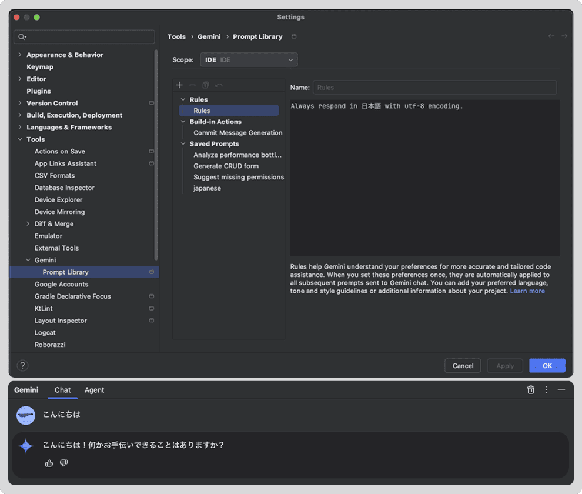
Task: Click the settings search magnifier icon
Action: pyautogui.click(x=22, y=37)
